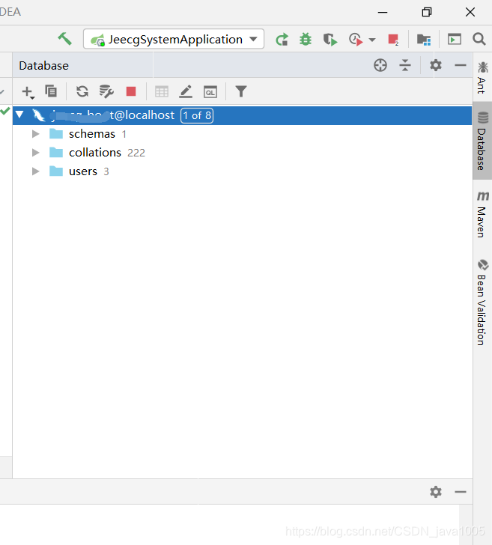This screenshot has width=492, height=545.
Task: Click the Build project hammer icon
Action: pyautogui.click(x=64, y=39)
